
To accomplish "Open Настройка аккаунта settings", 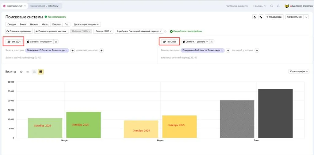I will (236, 6).
